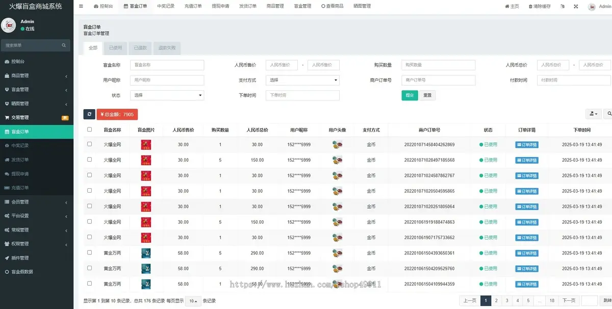This screenshot has width=612, height=309.
Task: Check the row for order ending 9760
Action: (x=89, y=268)
